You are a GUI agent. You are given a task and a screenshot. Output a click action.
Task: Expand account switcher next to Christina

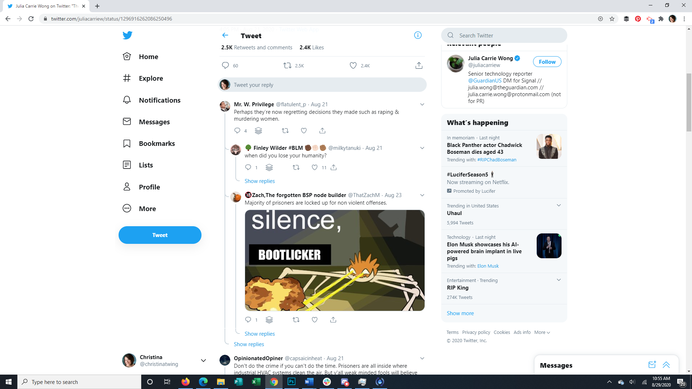pyautogui.click(x=203, y=361)
